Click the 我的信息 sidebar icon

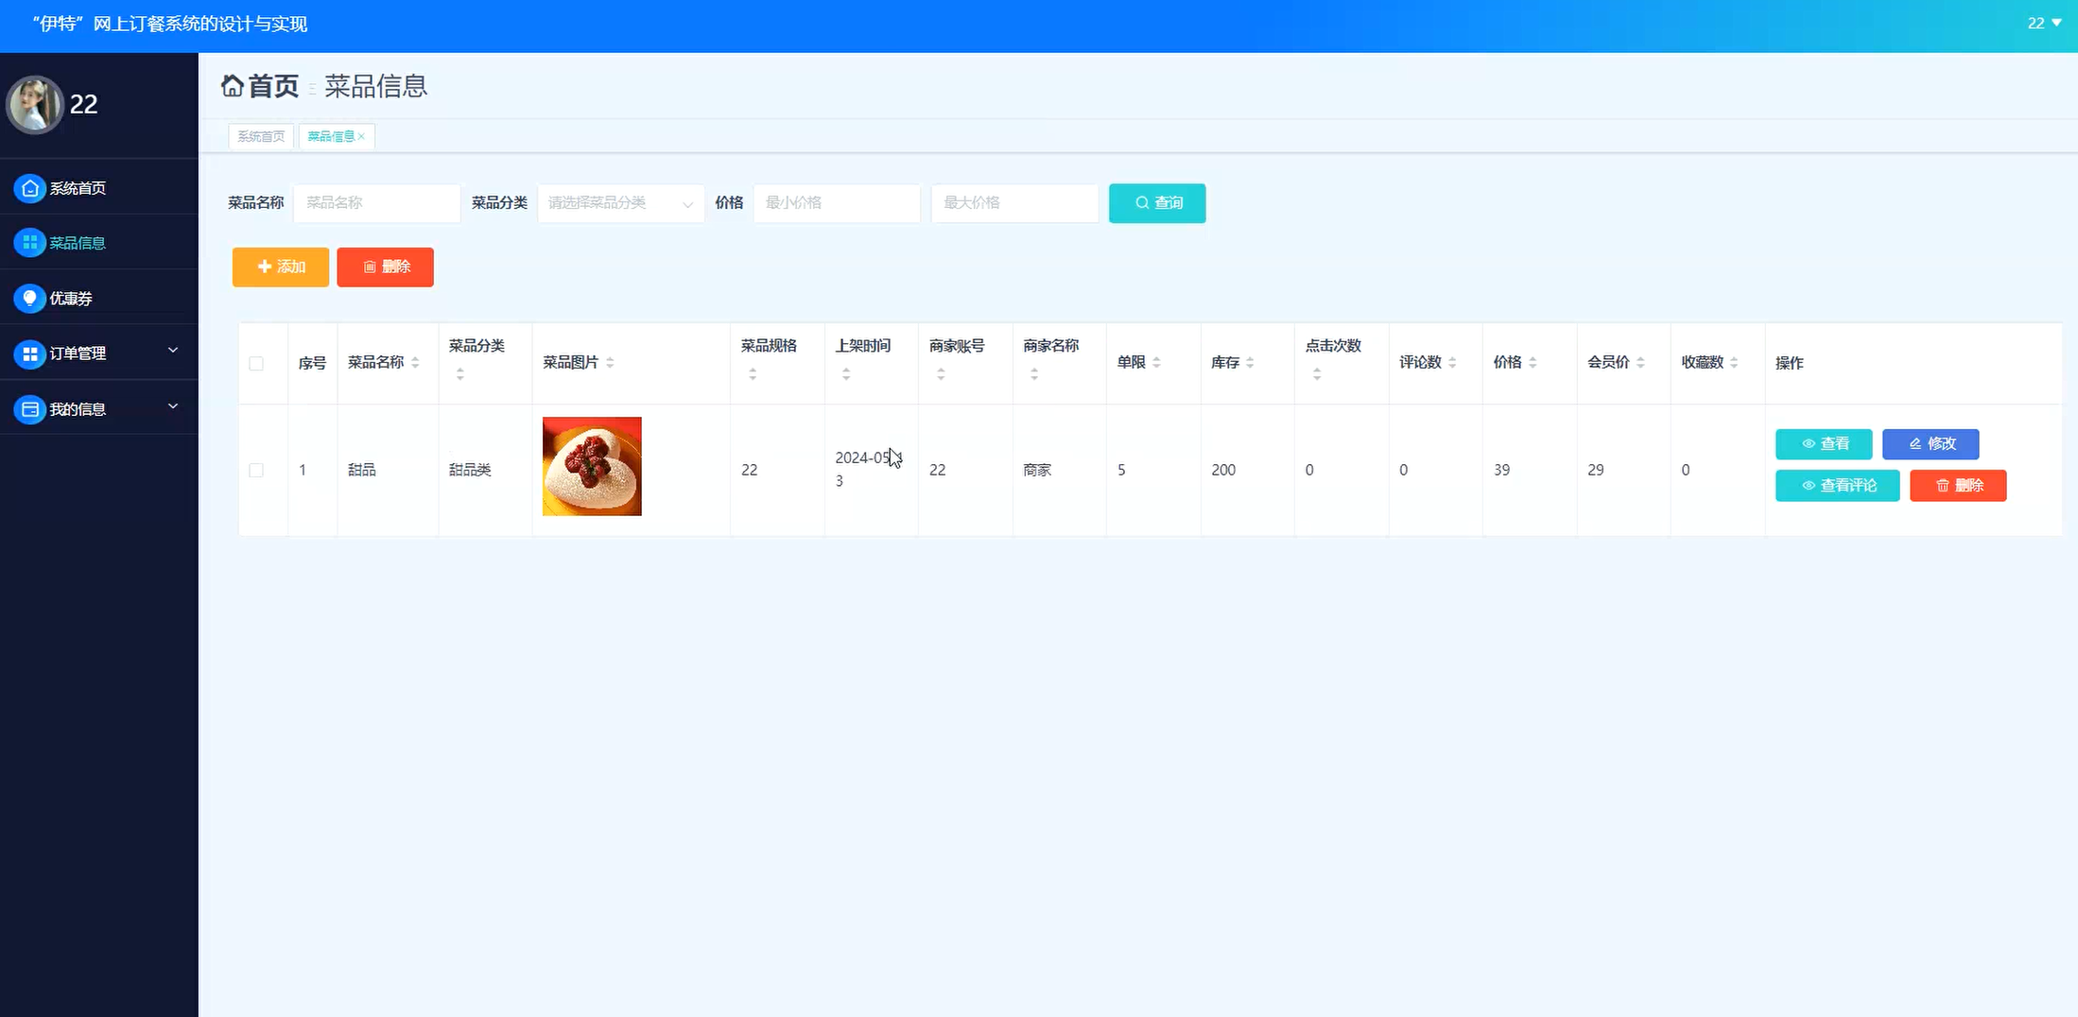click(x=29, y=409)
